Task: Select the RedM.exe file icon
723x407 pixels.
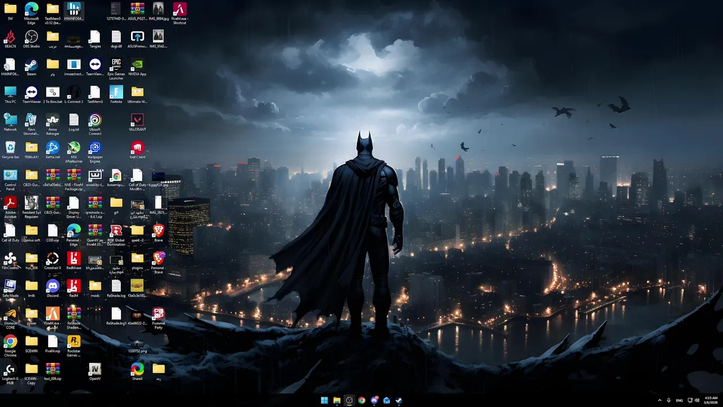Action: click(x=73, y=262)
